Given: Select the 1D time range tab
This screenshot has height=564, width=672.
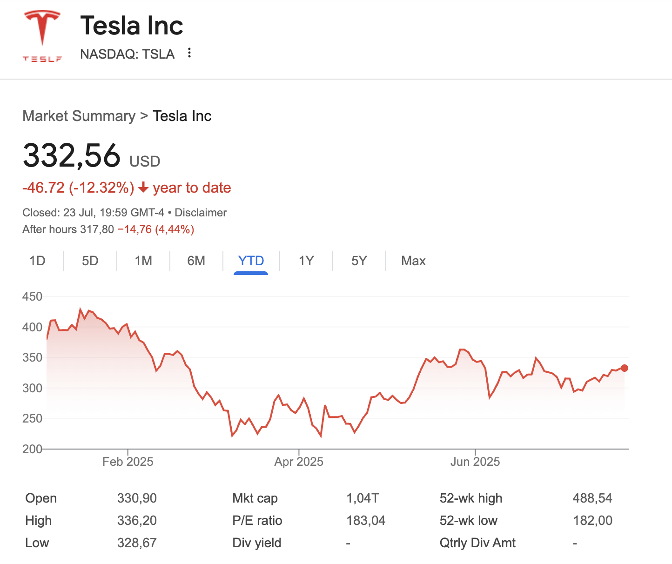Looking at the screenshot, I should click(37, 261).
